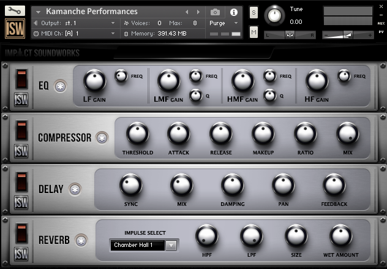The width and height of the screenshot is (387, 269).
Task: Click the reverb LPF knob
Action: [x=252, y=236]
